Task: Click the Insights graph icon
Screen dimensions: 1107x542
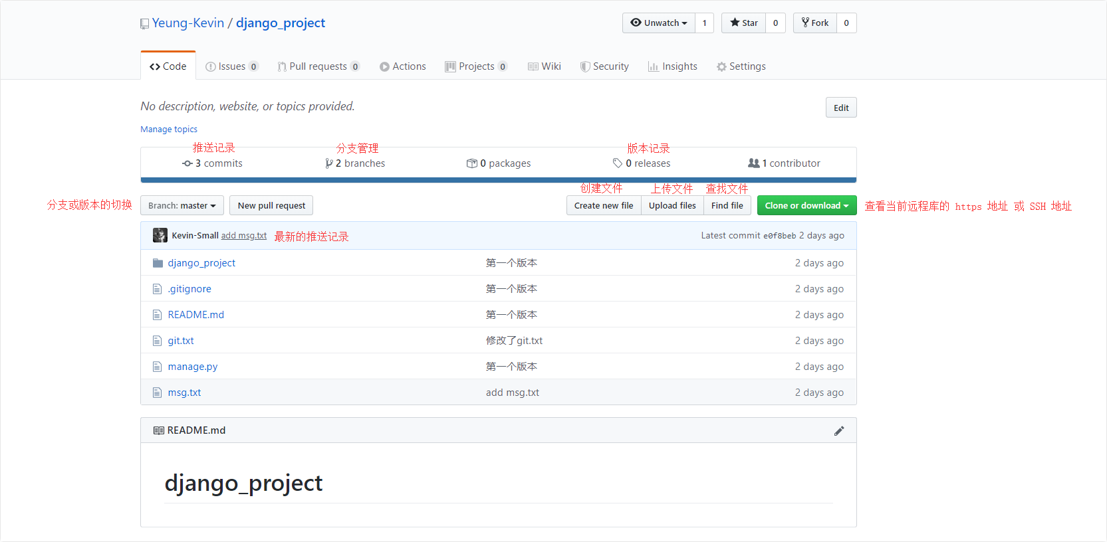Action: coord(654,66)
